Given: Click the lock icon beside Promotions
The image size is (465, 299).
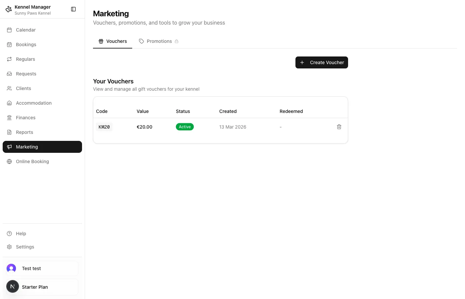Looking at the screenshot, I should point(177,41).
